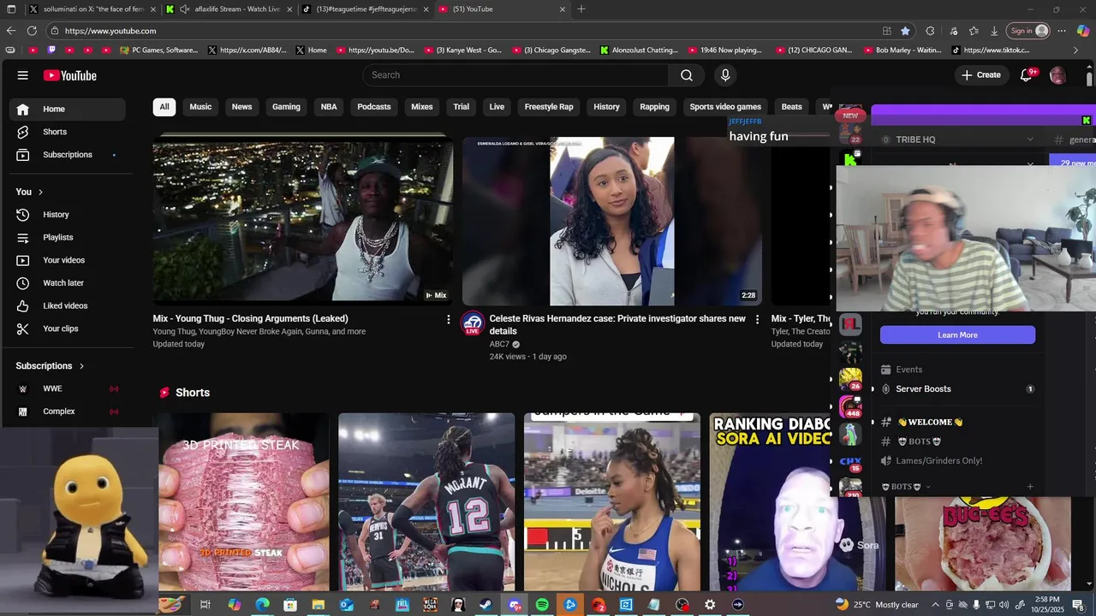Expand the Subscriptions section heading
Image resolution: width=1096 pixels, height=616 pixels.
[x=50, y=366]
